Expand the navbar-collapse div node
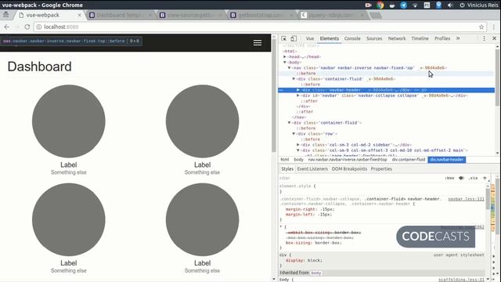 (298, 96)
